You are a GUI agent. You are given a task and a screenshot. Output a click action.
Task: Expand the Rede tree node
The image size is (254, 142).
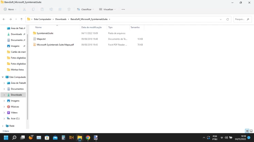pos(3,126)
